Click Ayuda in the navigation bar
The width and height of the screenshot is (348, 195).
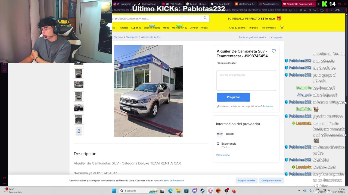(204, 28)
